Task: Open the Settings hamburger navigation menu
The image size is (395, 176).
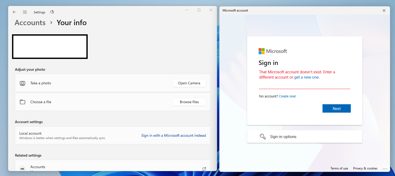Action: tap(25, 12)
